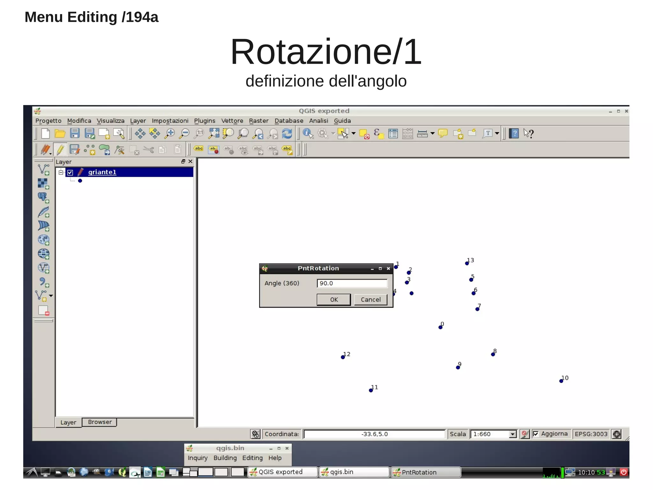Select the Pan Map tool
653x490 pixels.
(140, 133)
